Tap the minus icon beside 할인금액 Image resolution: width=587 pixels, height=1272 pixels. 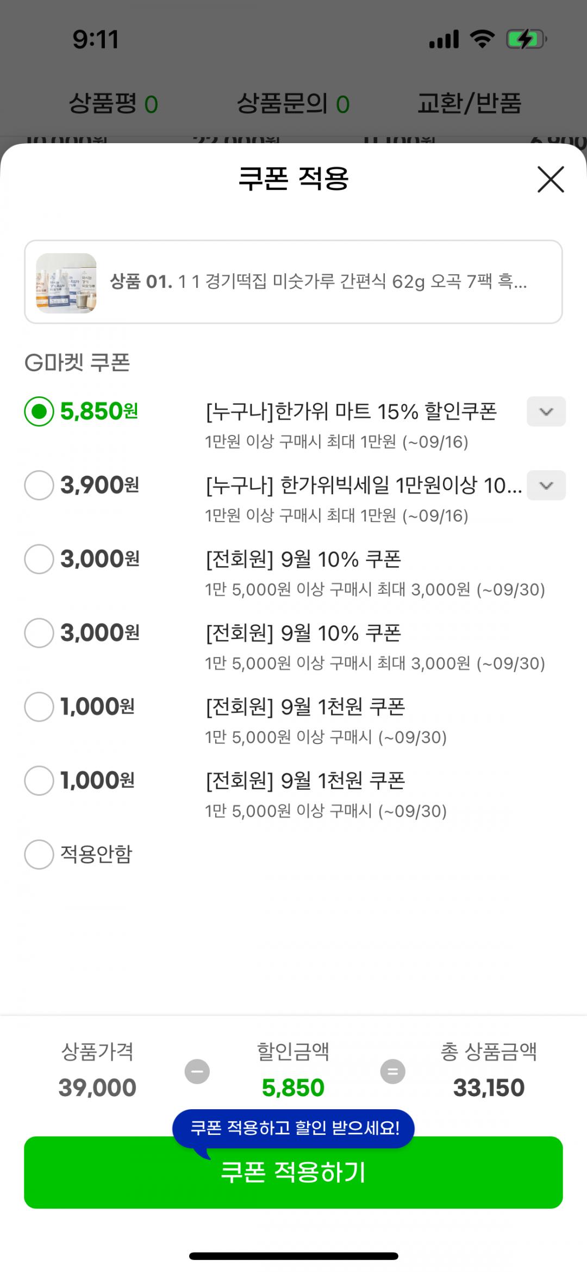point(197,1072)
